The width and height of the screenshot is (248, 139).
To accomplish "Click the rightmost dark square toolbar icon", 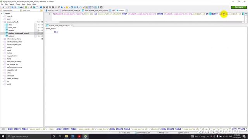I will click(102, 7).
